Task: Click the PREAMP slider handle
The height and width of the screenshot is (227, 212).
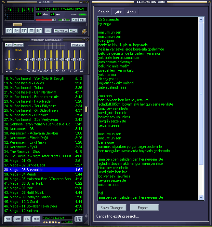Action: (9, 59)
